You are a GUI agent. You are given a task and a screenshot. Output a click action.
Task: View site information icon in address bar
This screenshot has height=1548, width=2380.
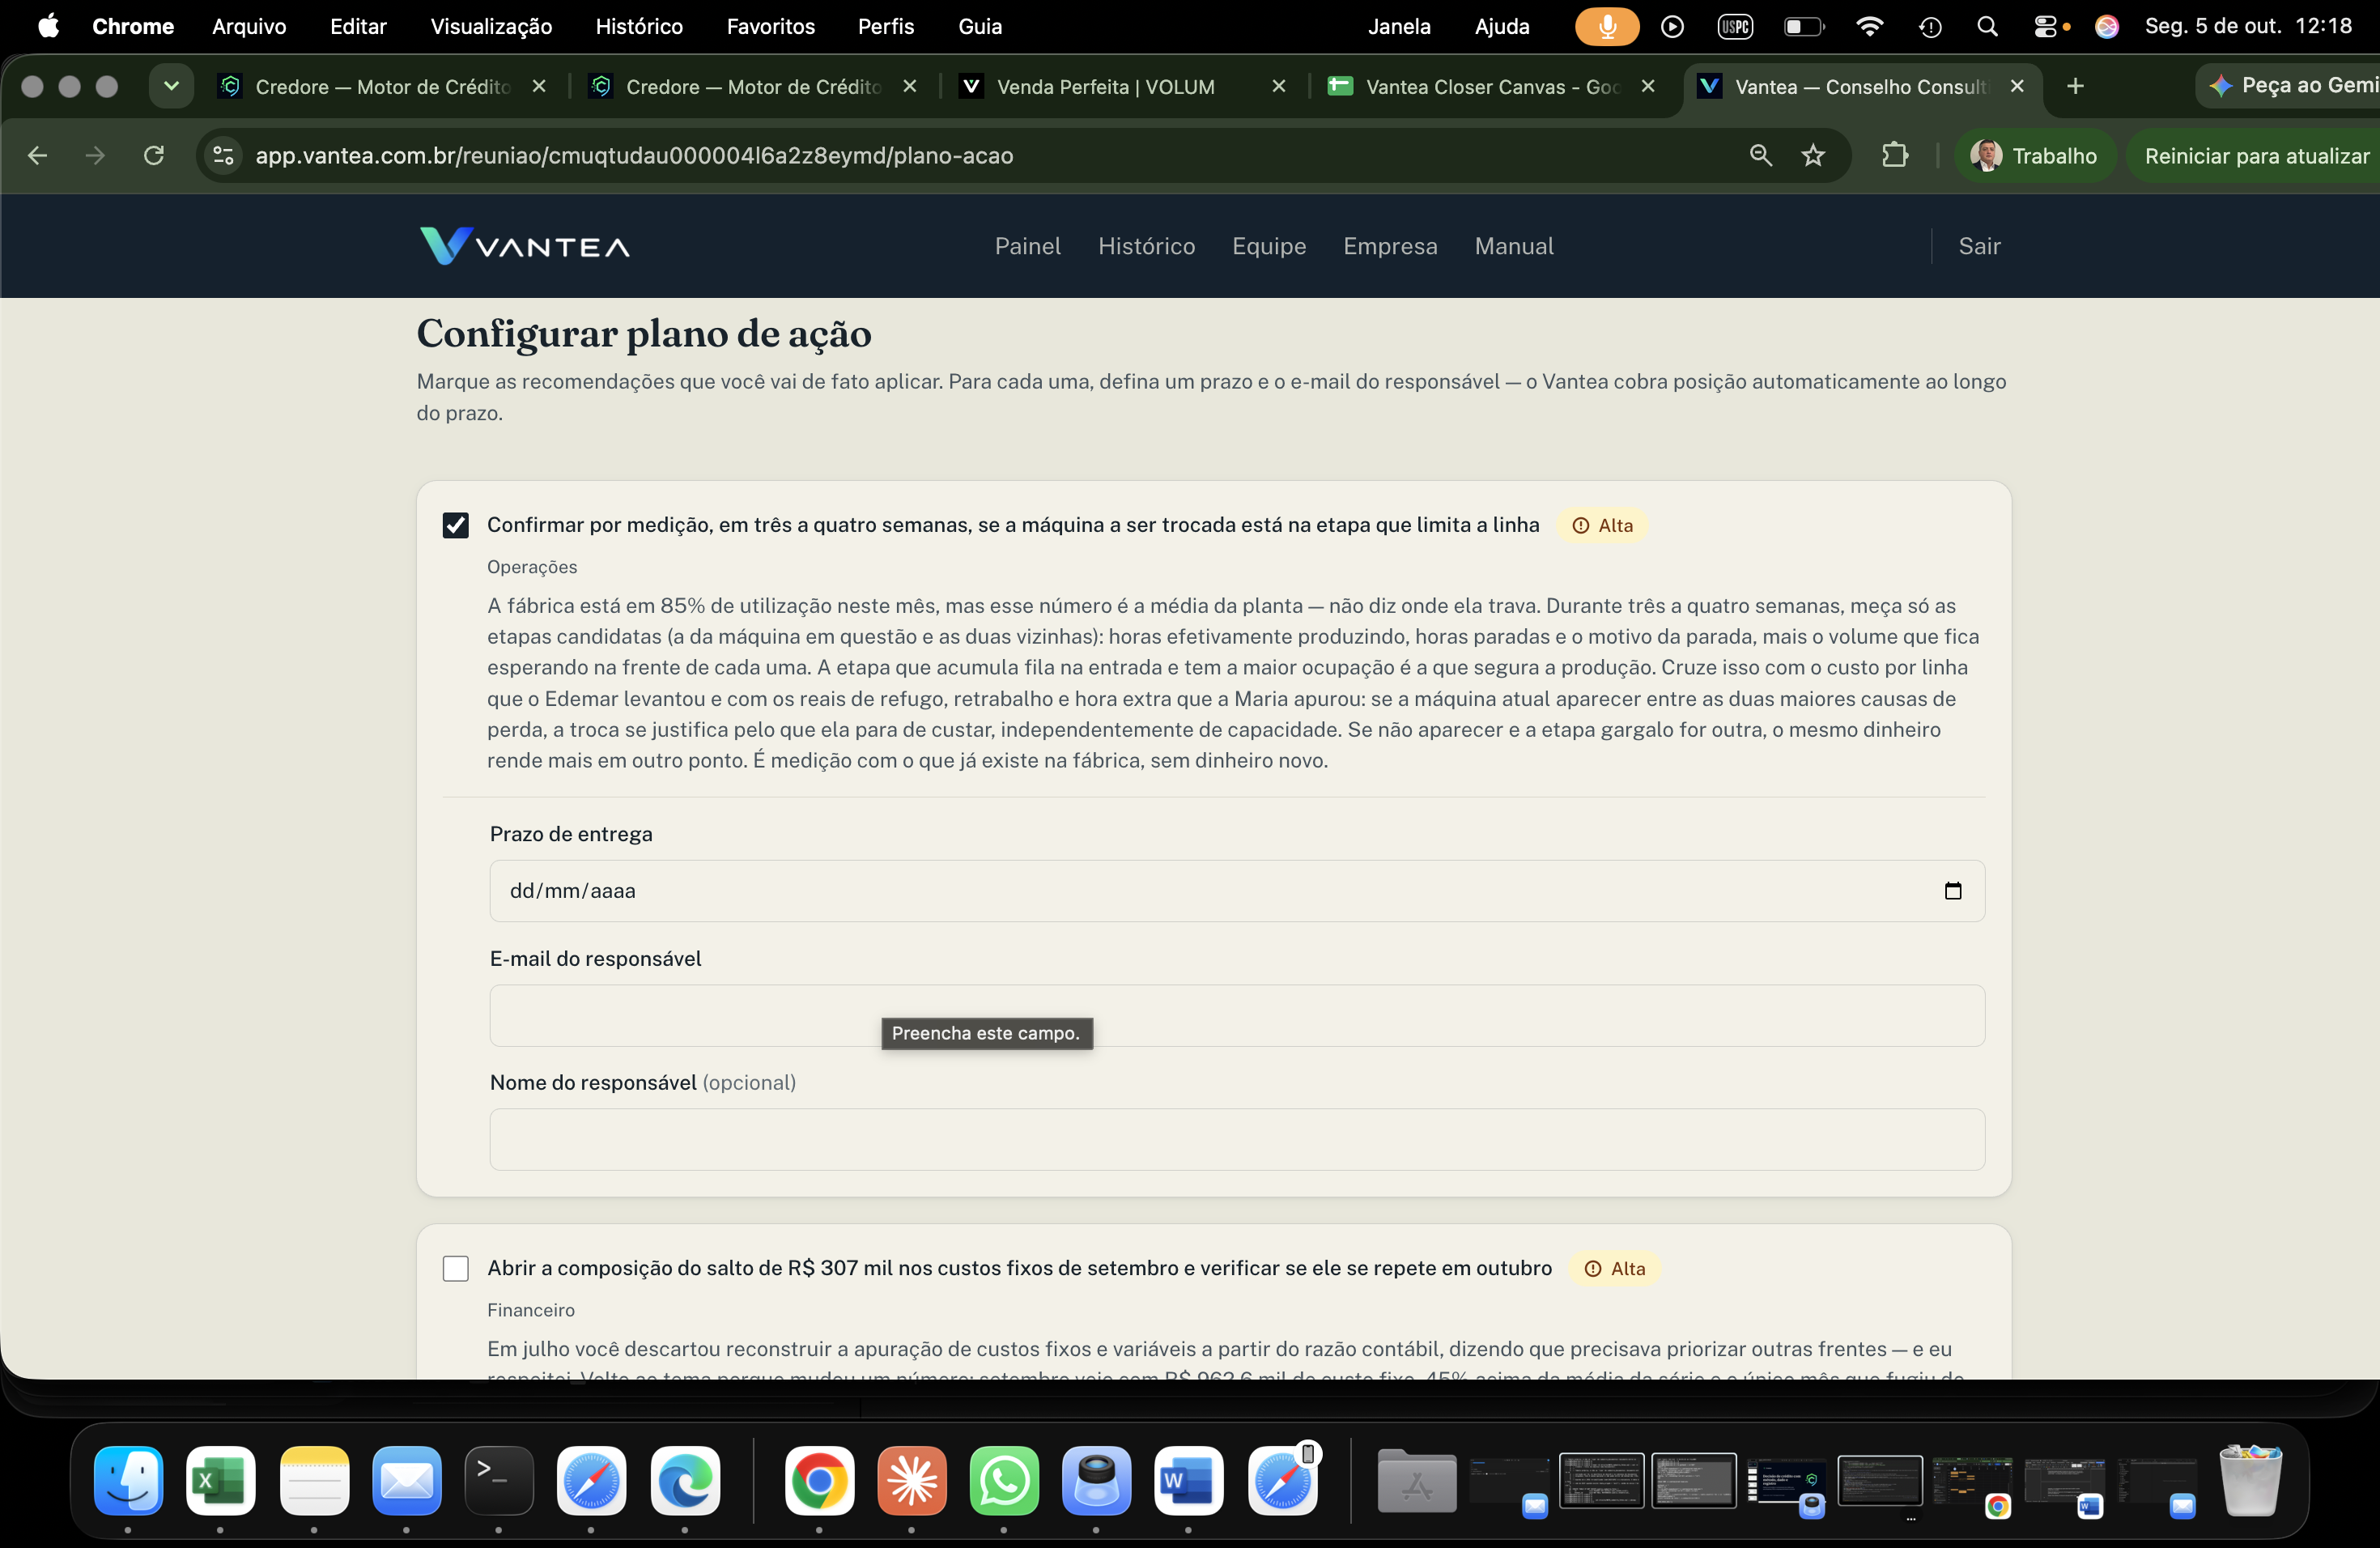click(223, 155)
